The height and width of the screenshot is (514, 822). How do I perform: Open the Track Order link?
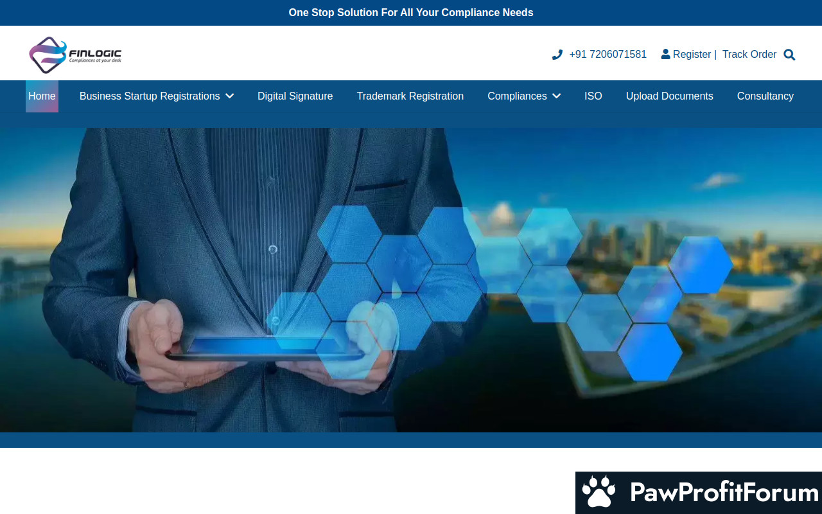(x=749, y=55)
